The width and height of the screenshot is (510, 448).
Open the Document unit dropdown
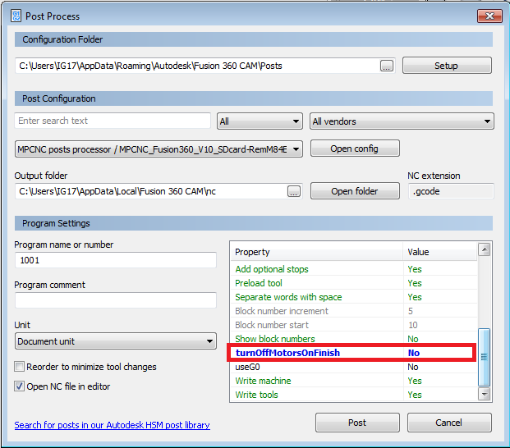115,341
